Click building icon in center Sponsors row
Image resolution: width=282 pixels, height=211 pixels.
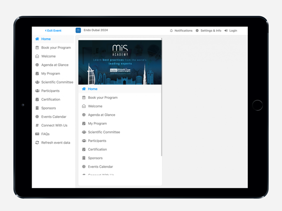[x=84, y=158]
